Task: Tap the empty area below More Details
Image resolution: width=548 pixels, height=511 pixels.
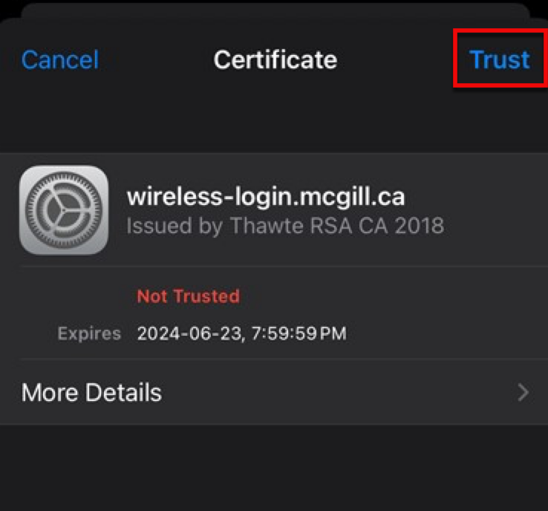Action: [x=274, y=468]
